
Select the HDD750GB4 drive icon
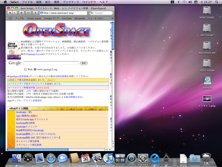click(x=207, y=63)
